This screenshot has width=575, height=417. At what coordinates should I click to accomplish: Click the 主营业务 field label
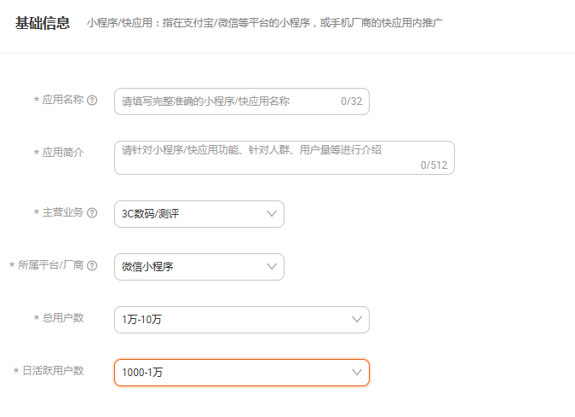[63, 212]
